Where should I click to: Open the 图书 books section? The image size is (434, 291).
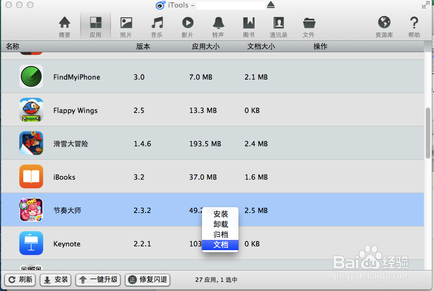249,27
